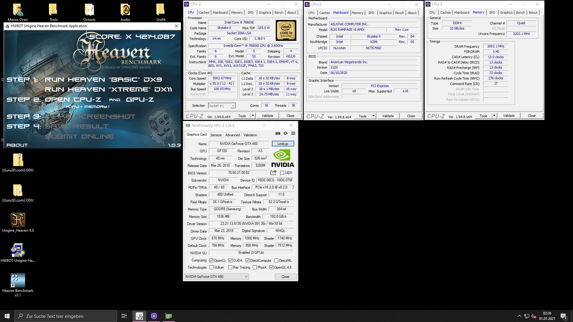Toggle the OpenCL checkbox
Screen dimensions: 573x322
211,260
